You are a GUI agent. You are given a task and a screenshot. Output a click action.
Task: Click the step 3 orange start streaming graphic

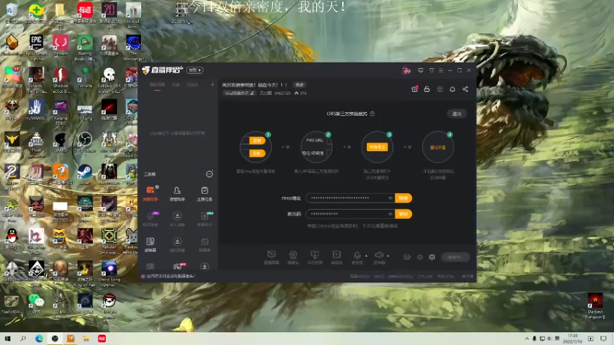377,147
